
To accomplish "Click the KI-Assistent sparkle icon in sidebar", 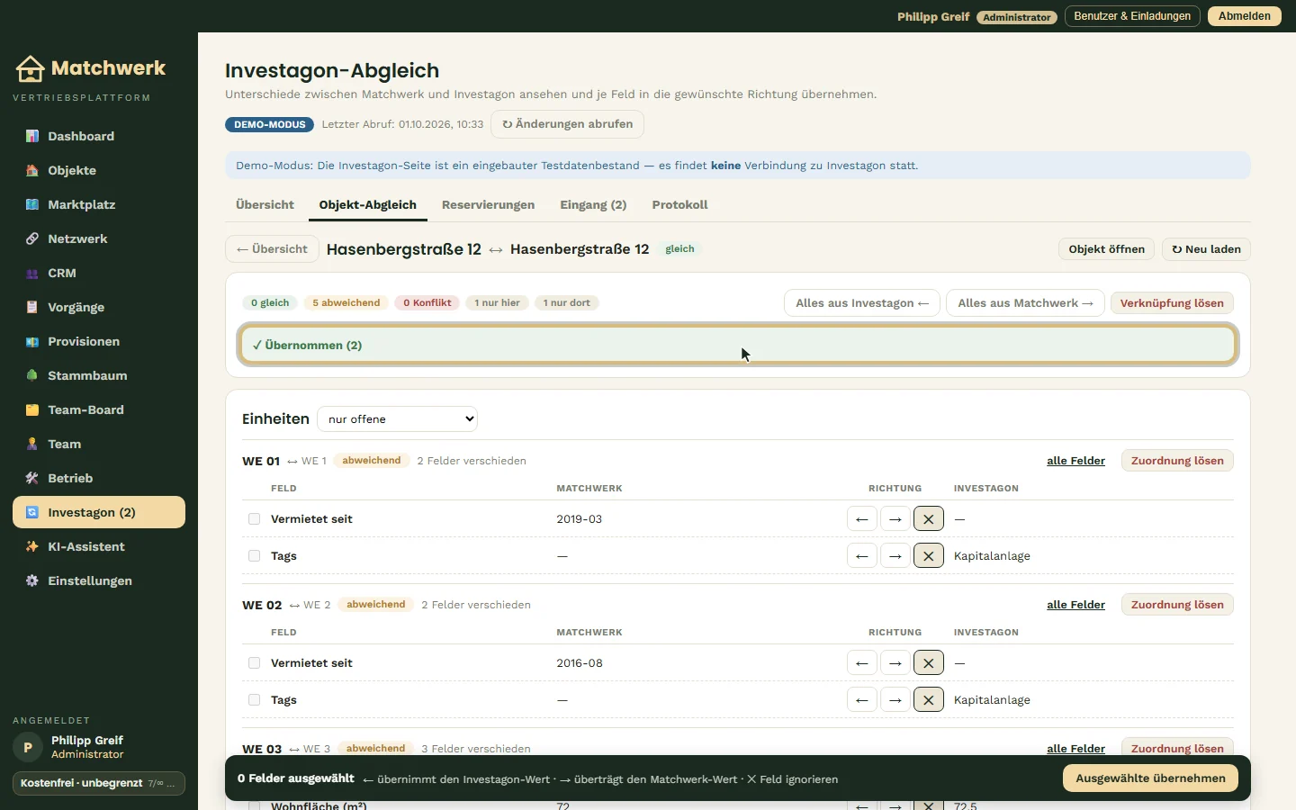I will [32, 546].
